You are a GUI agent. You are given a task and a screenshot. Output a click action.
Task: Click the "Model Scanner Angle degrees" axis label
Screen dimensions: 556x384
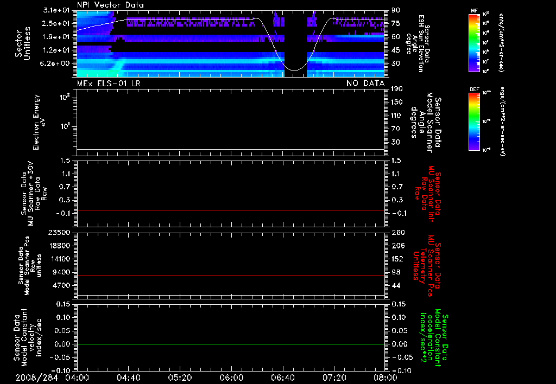point(426,123)
